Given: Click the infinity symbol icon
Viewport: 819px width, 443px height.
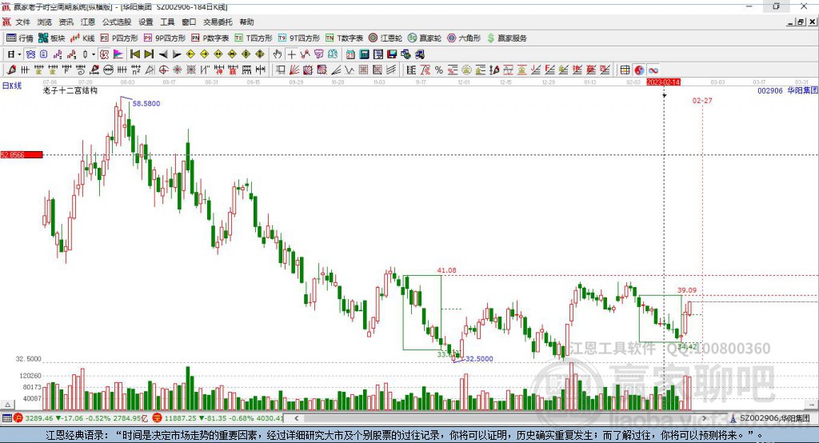Looking at the screenshot, I should pyautogui.click(x=653, y=70).
